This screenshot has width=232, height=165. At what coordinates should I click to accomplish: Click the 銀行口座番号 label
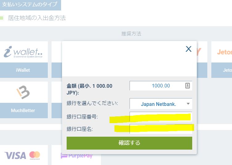82,117
